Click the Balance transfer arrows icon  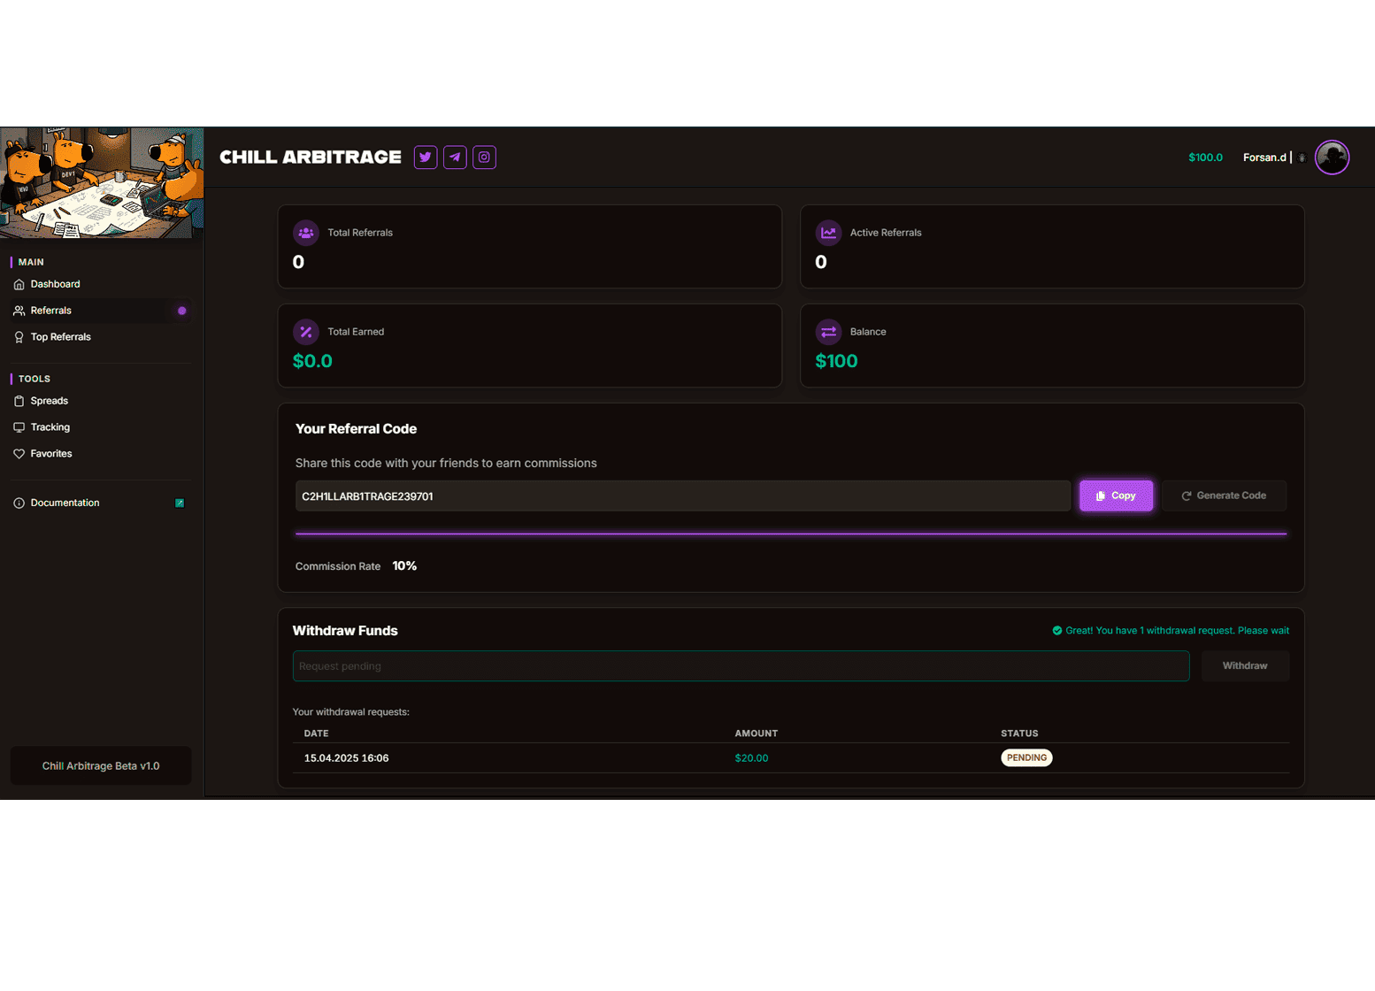click(x=828, y=332)
